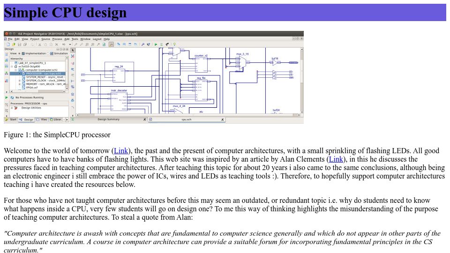Select the Simulation view radio button
This screenshot has height=253, width=450.
48,53
